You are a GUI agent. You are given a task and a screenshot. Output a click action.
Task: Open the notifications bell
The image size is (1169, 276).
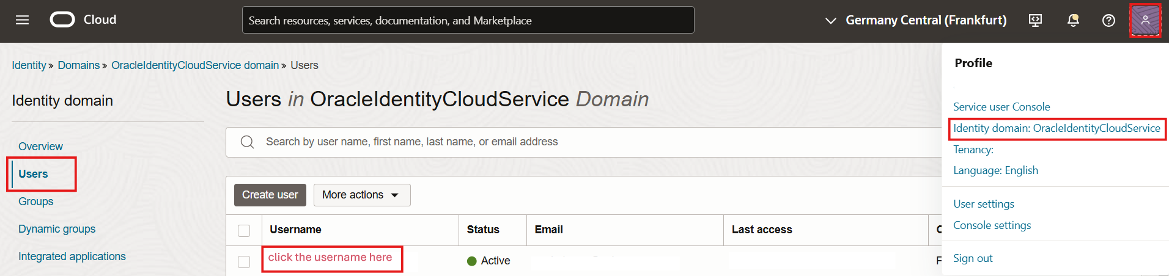(x=1073, y=20)
